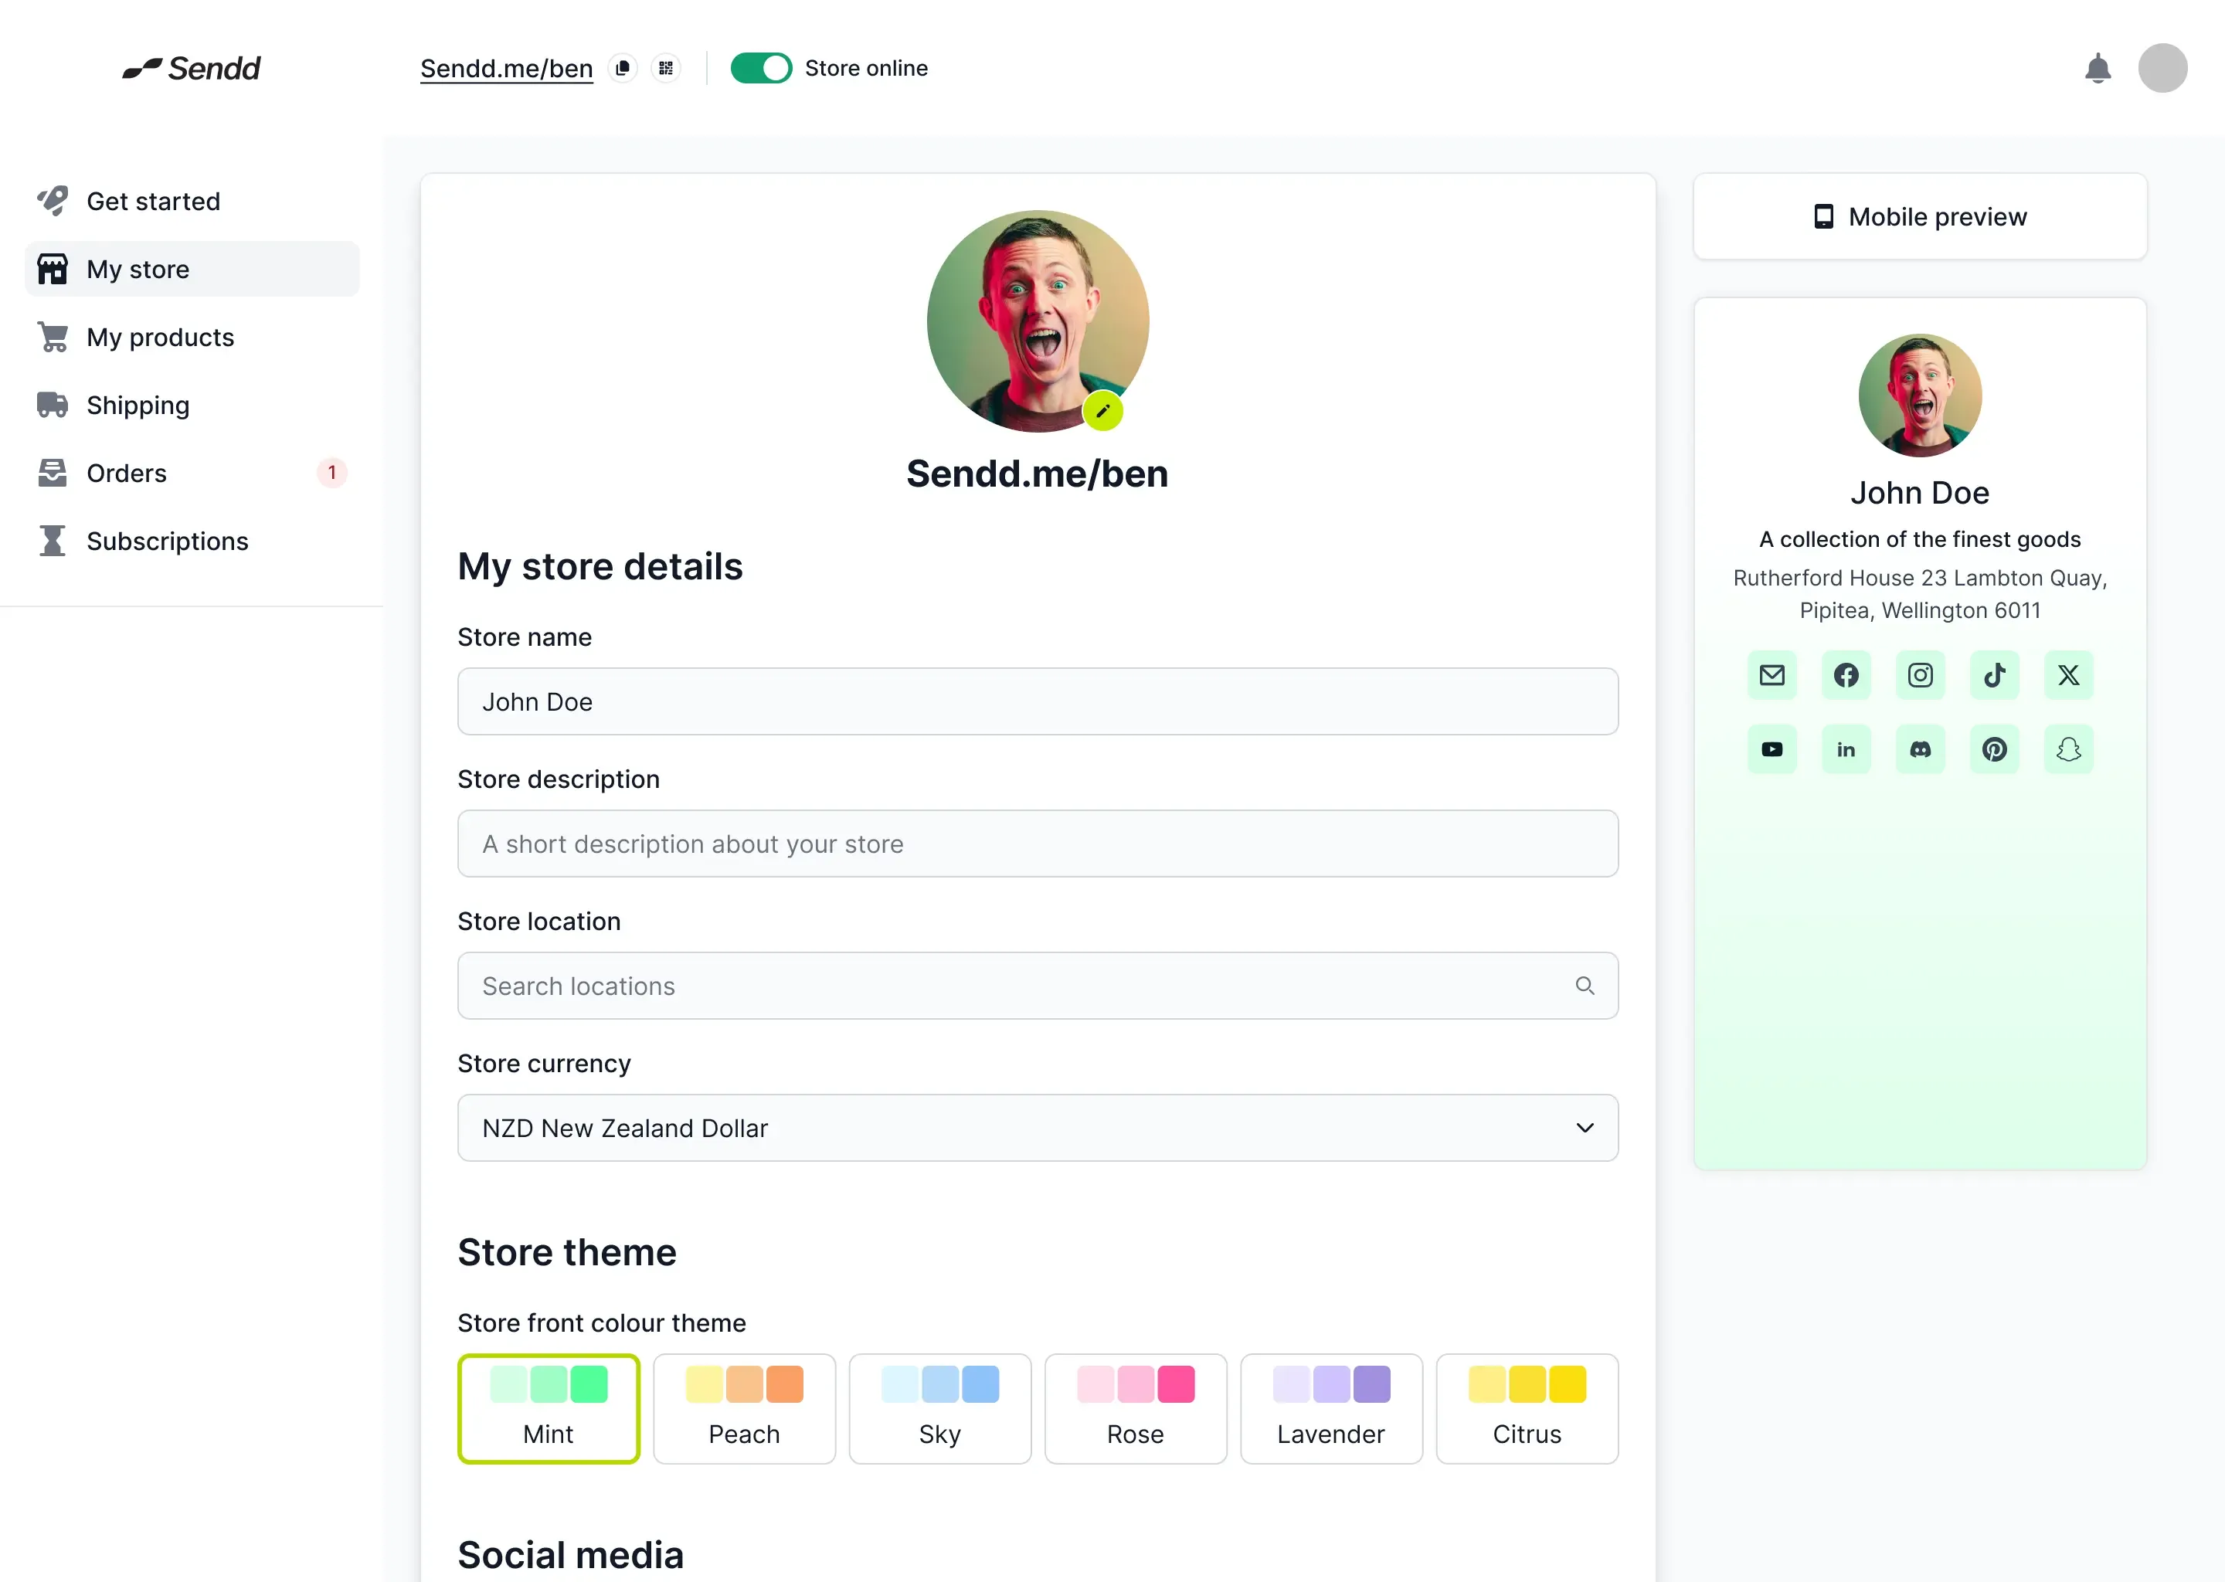Screen dimensions: 2225x1582
Task: Choose the Rose colour theme
Action: [1136, 1409]
